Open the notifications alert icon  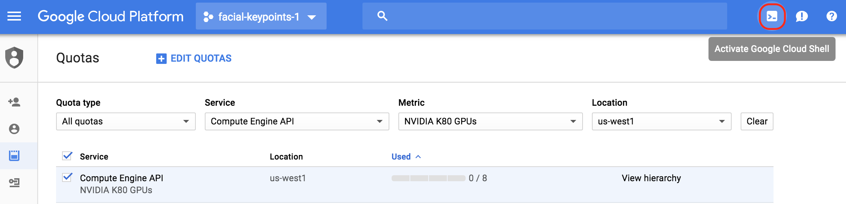click(x=802, y=16)
